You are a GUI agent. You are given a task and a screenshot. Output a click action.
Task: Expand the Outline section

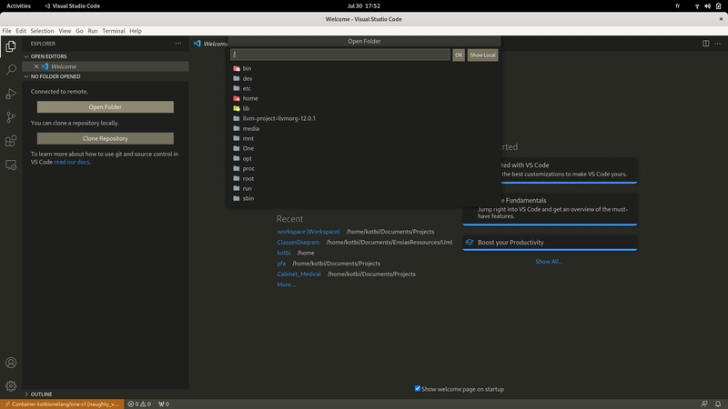(41, 394)
